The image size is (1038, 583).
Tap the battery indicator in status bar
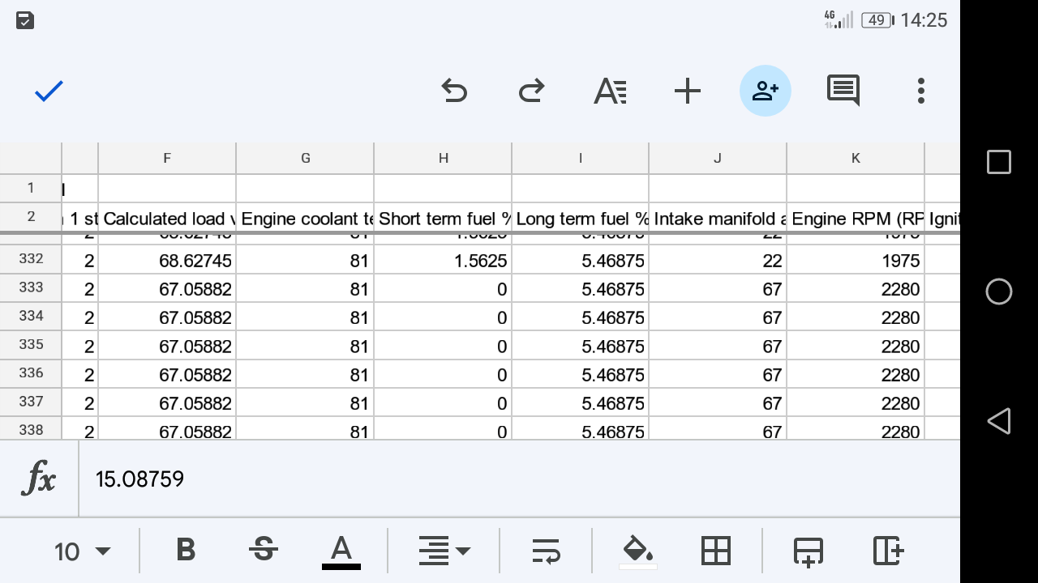coord(877,20)
